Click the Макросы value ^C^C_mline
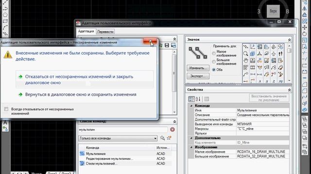 click(263, 129)
